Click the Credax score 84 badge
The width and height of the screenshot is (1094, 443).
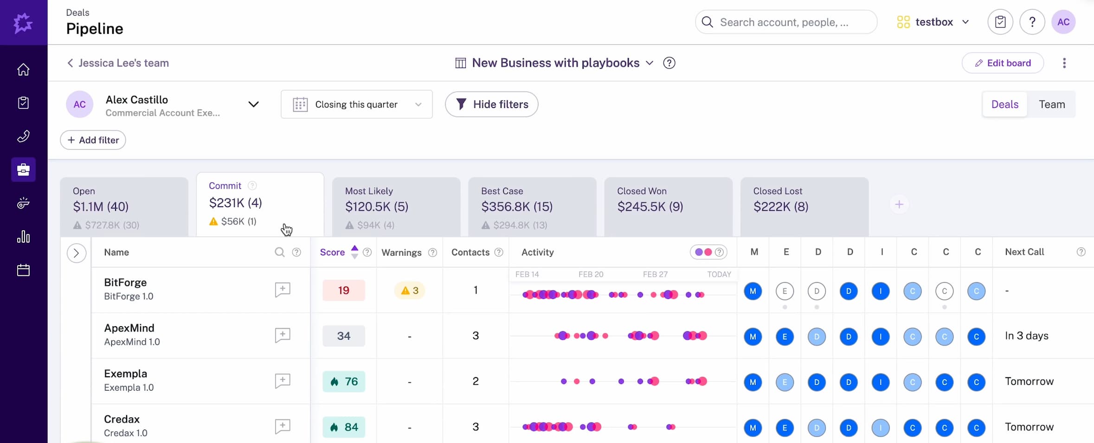[x=344, y=427]
